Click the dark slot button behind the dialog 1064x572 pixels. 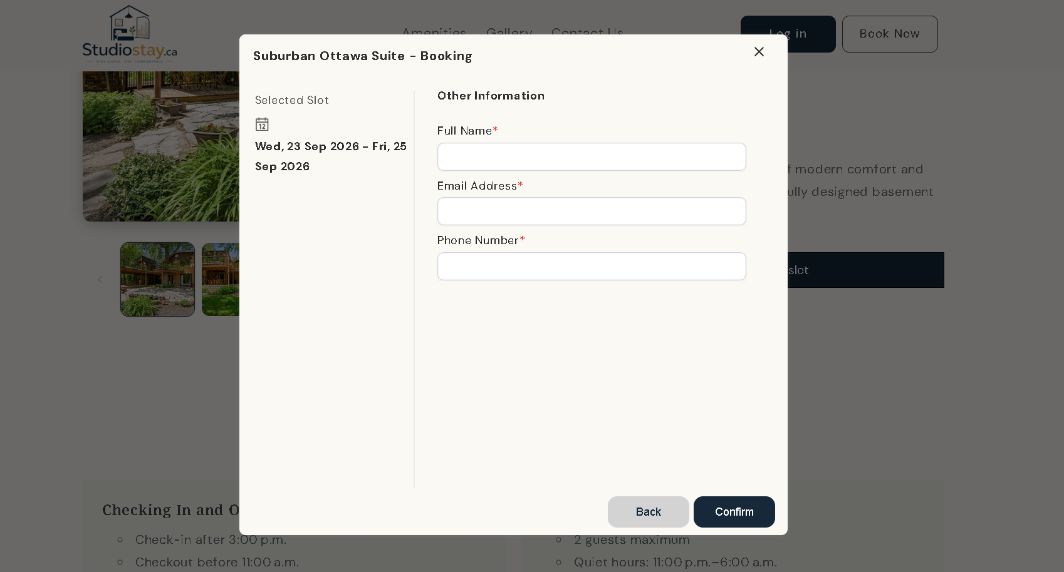865,270
